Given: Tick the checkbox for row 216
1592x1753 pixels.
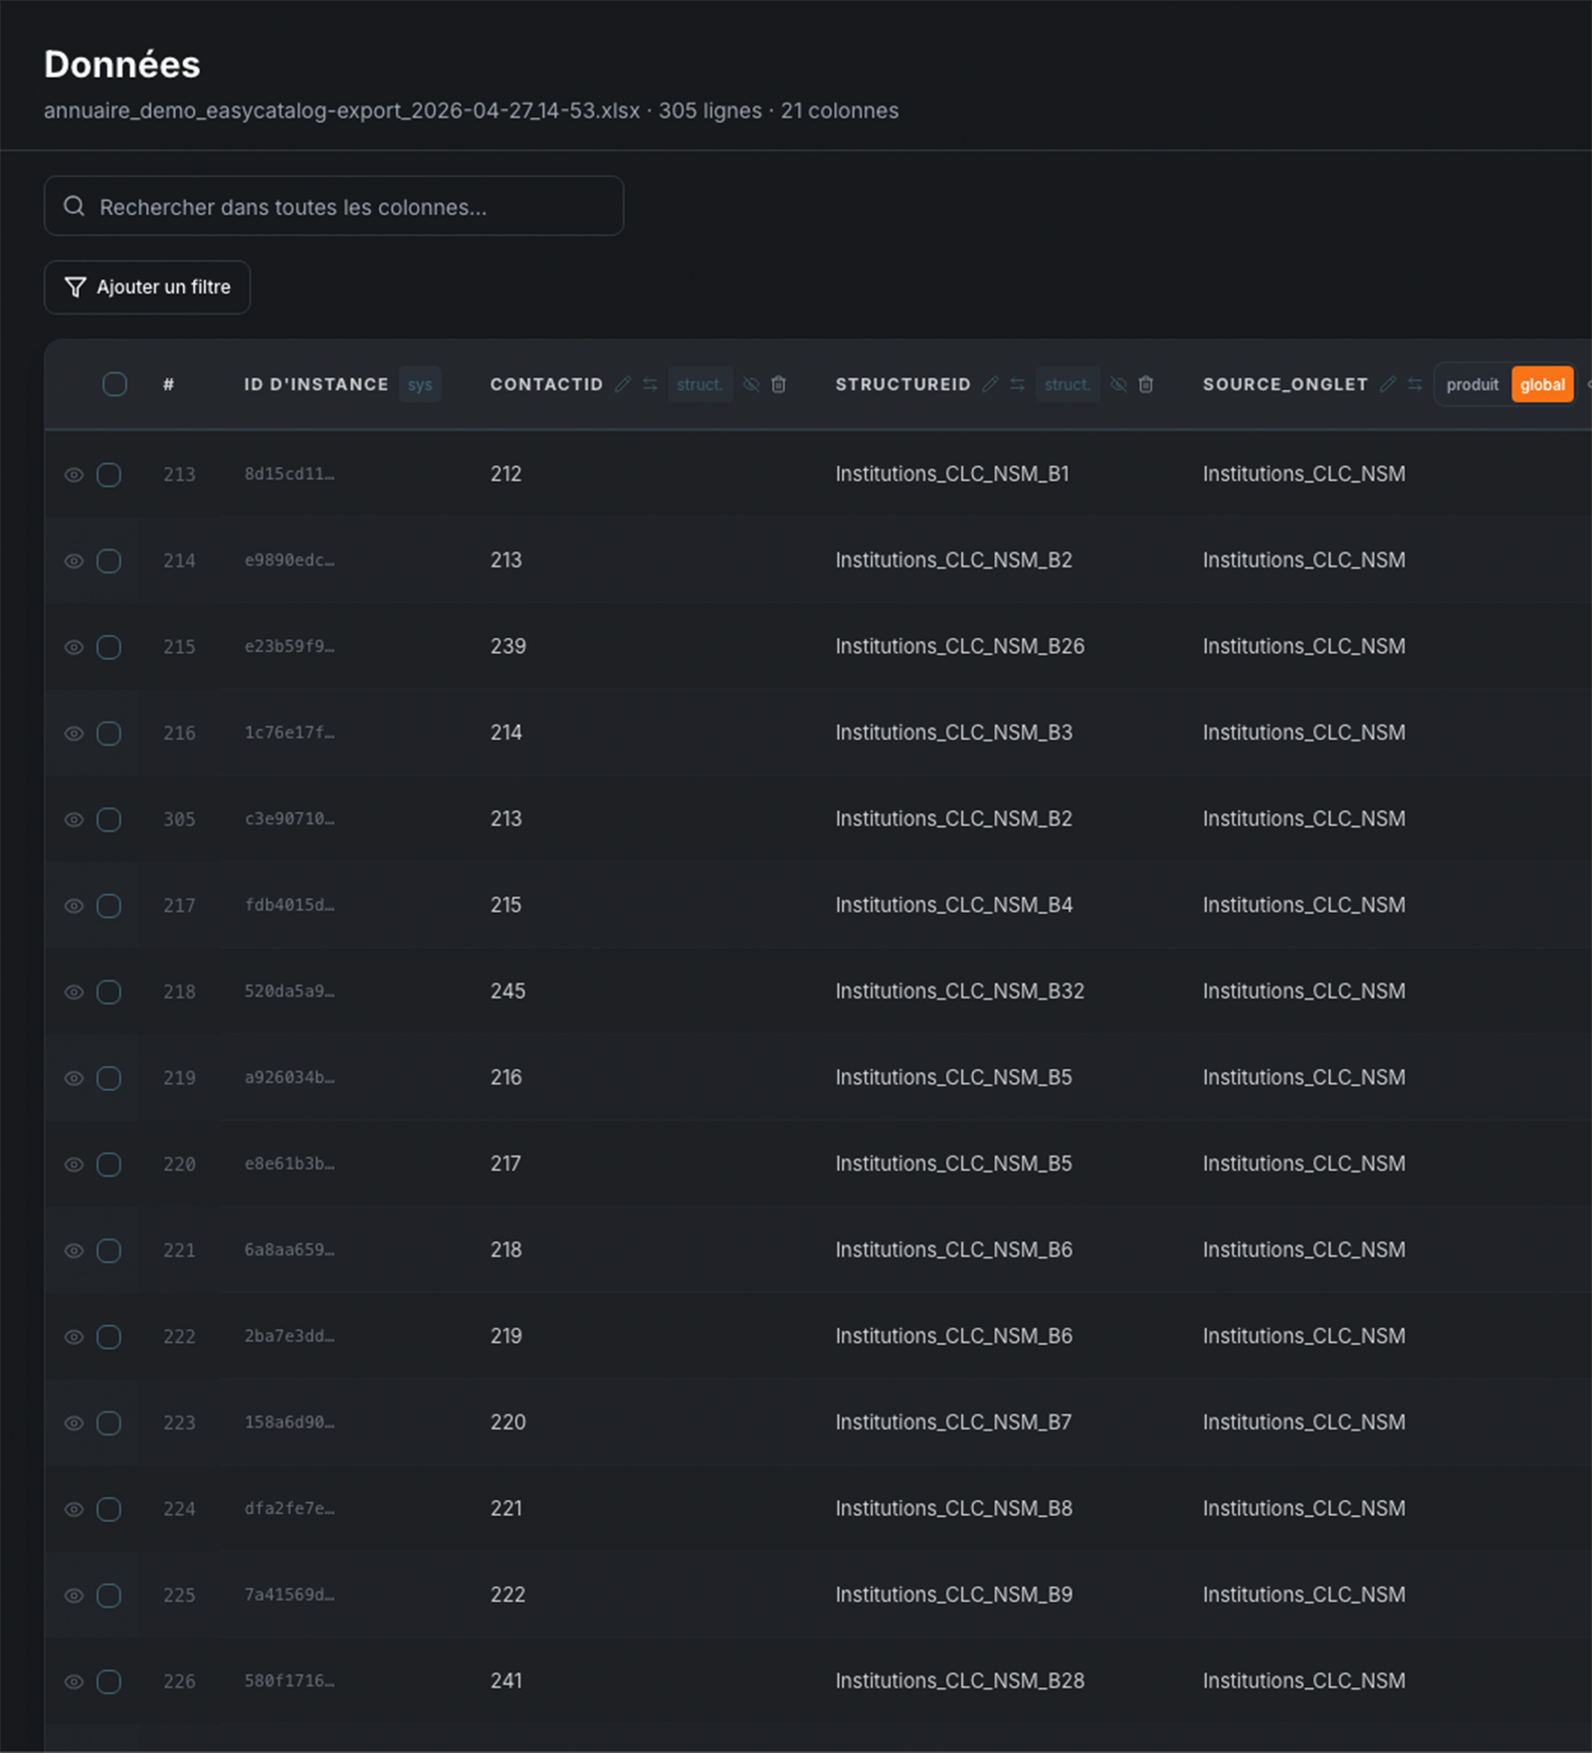Looking at the screenshot, I should pos(109,734).
